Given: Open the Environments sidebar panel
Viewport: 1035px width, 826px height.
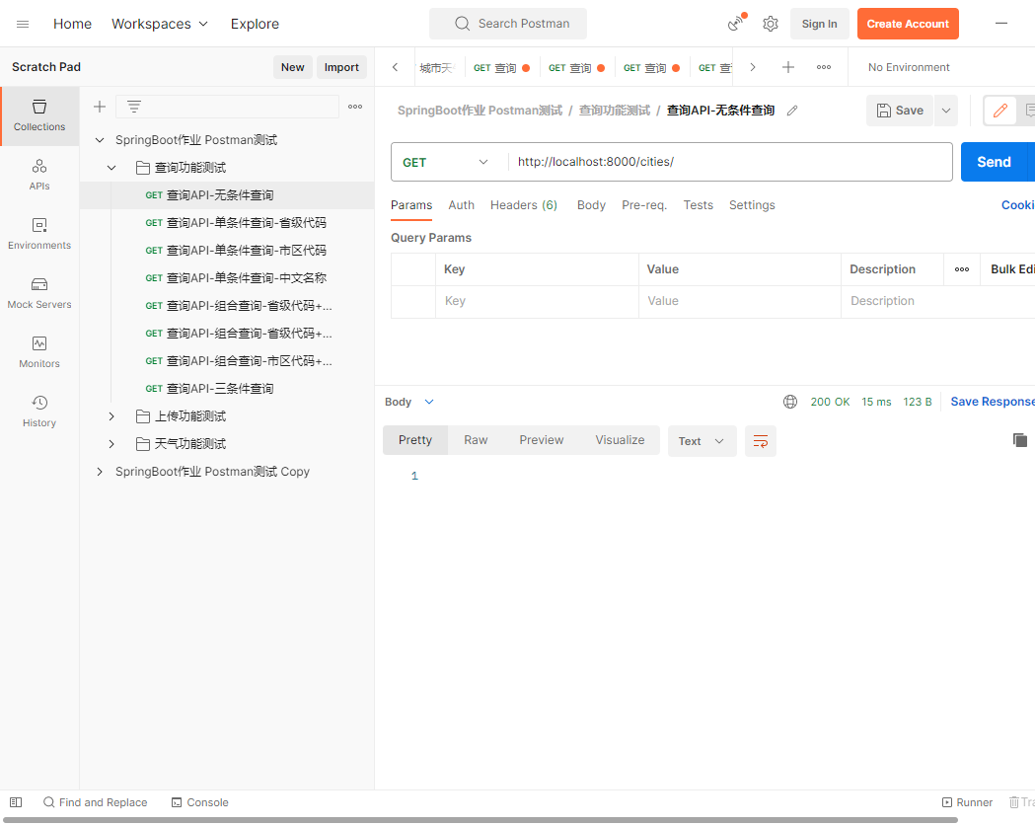Looking at the screenshot, I should click(39, 234).
